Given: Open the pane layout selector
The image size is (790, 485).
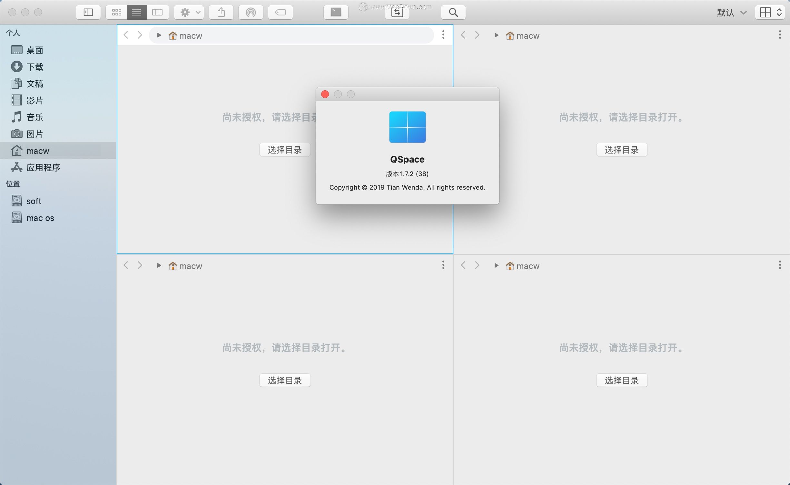Looking at the screenshot, I should tap(770, 12).
